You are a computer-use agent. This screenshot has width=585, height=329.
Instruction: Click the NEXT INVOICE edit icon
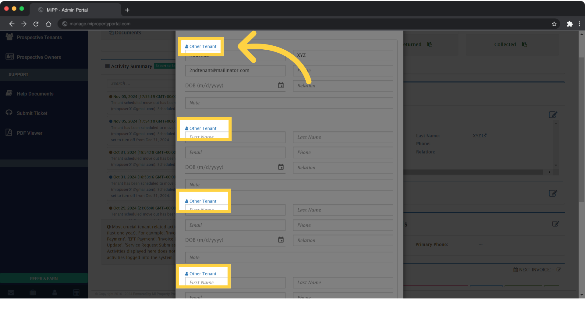559,270
